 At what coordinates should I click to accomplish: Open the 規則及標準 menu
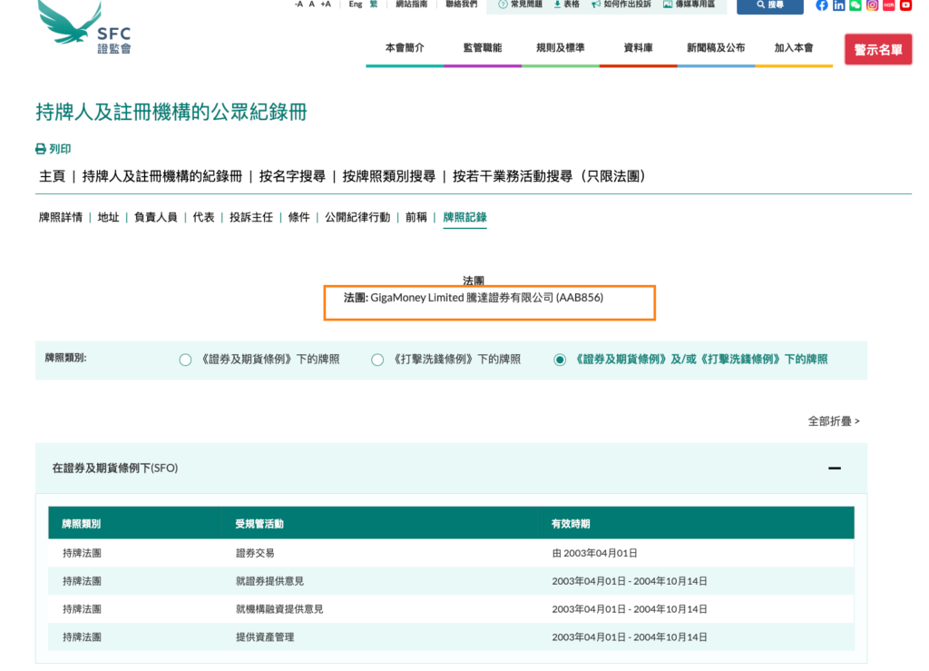coord(560,48)
